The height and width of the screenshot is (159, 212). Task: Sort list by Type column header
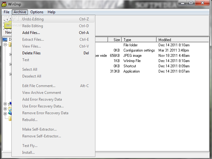tap(139, 40)
